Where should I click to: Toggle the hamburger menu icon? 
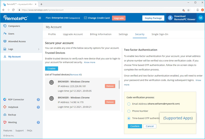coord(40,18)
